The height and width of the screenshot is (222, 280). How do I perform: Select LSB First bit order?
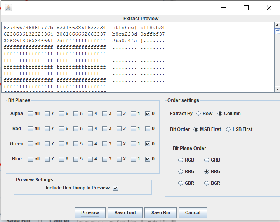228,129
